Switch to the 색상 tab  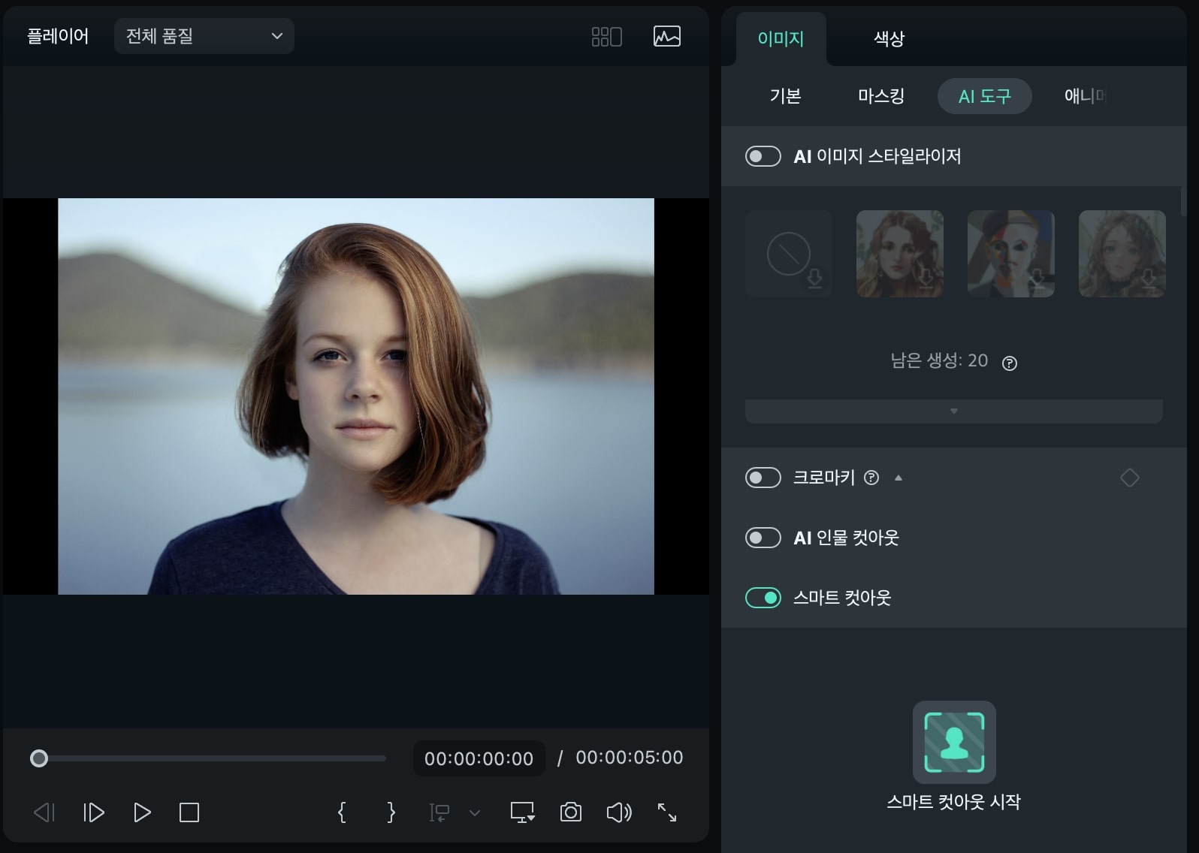coord(889,38)
